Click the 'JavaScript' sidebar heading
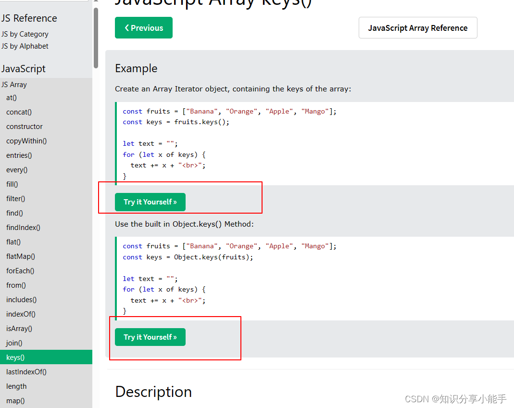 [23, 68]
